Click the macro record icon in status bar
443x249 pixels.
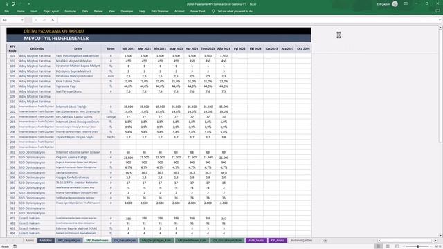click(x=15, y=246)
